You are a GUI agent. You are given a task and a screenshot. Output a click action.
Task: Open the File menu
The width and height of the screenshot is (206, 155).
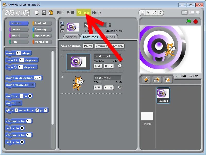(x=60, y=13)
